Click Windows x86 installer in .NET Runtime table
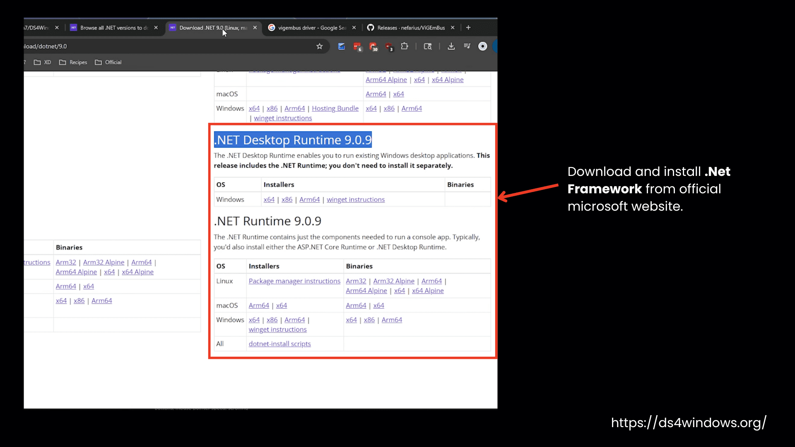Viewport: 795px width, 447px height. tap(272, 320)
